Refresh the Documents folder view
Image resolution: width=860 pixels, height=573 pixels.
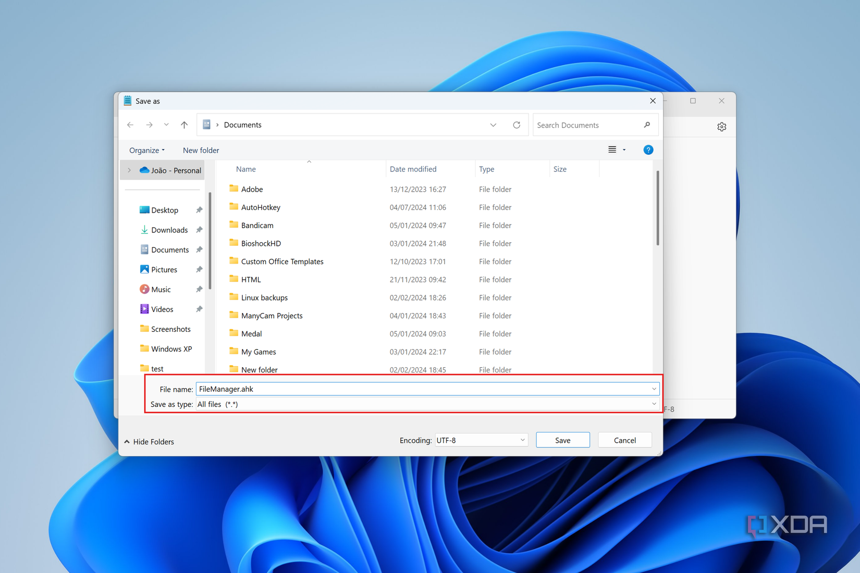tap(517, 124)
